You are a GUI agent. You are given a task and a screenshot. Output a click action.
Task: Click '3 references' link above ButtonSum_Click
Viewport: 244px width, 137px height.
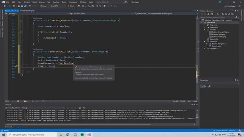(38, 49)
